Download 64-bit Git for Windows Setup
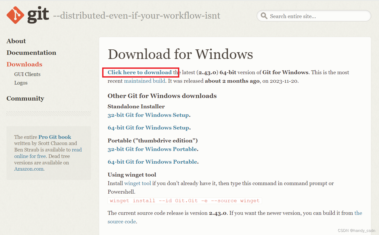 point(148,128)
